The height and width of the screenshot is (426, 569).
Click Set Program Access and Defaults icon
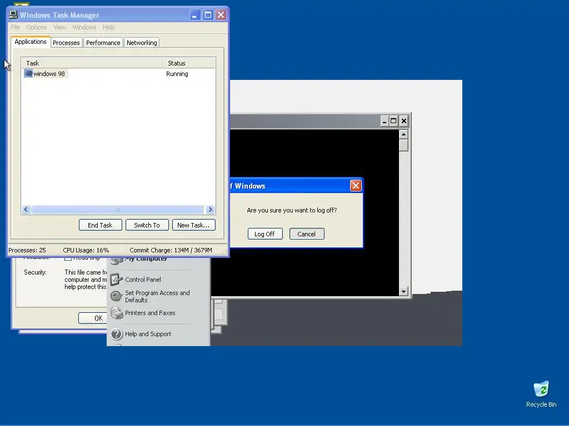point(116,296)
